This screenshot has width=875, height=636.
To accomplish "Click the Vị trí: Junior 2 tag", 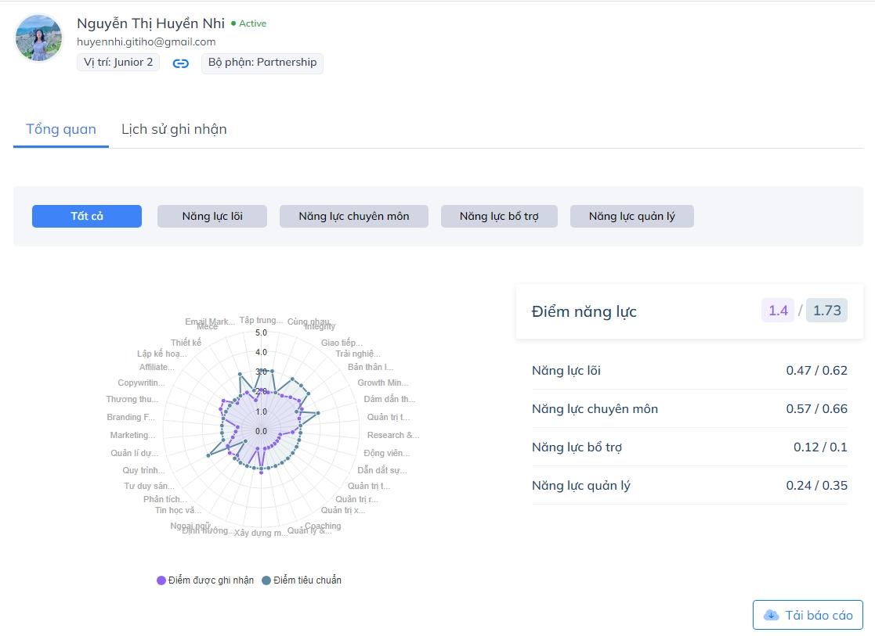I will point(118,63).
